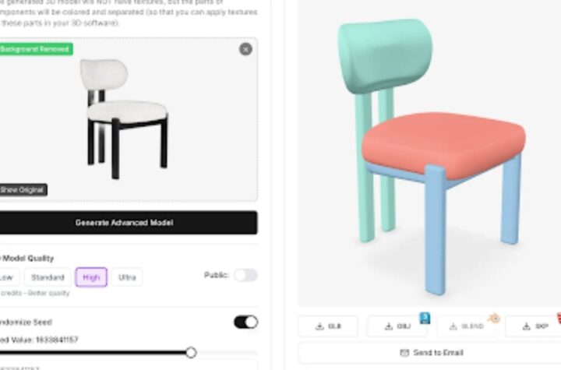
Task: Toggle the Randomize Seed switch
Action: click(245, 322)
